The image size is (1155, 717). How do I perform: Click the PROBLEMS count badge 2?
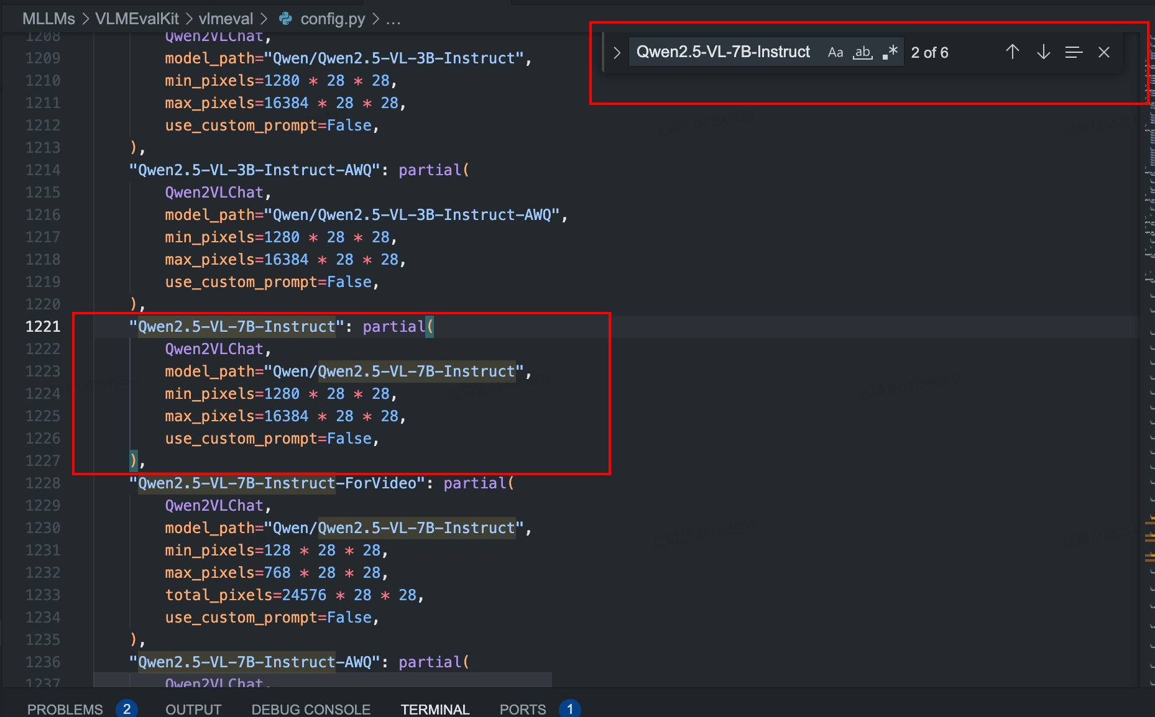point(127,709)
